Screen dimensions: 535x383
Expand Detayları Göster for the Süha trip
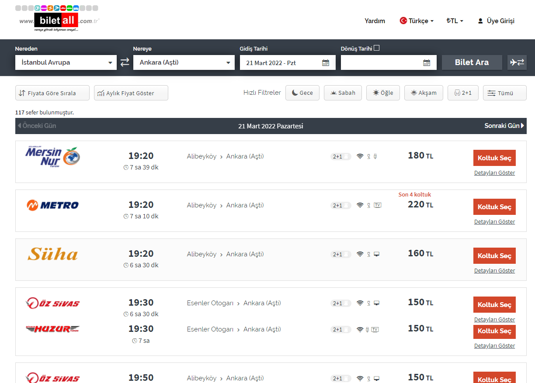click(494, 271)
